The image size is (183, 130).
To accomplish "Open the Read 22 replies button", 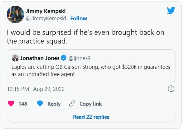I will click(x=91, y=117).
